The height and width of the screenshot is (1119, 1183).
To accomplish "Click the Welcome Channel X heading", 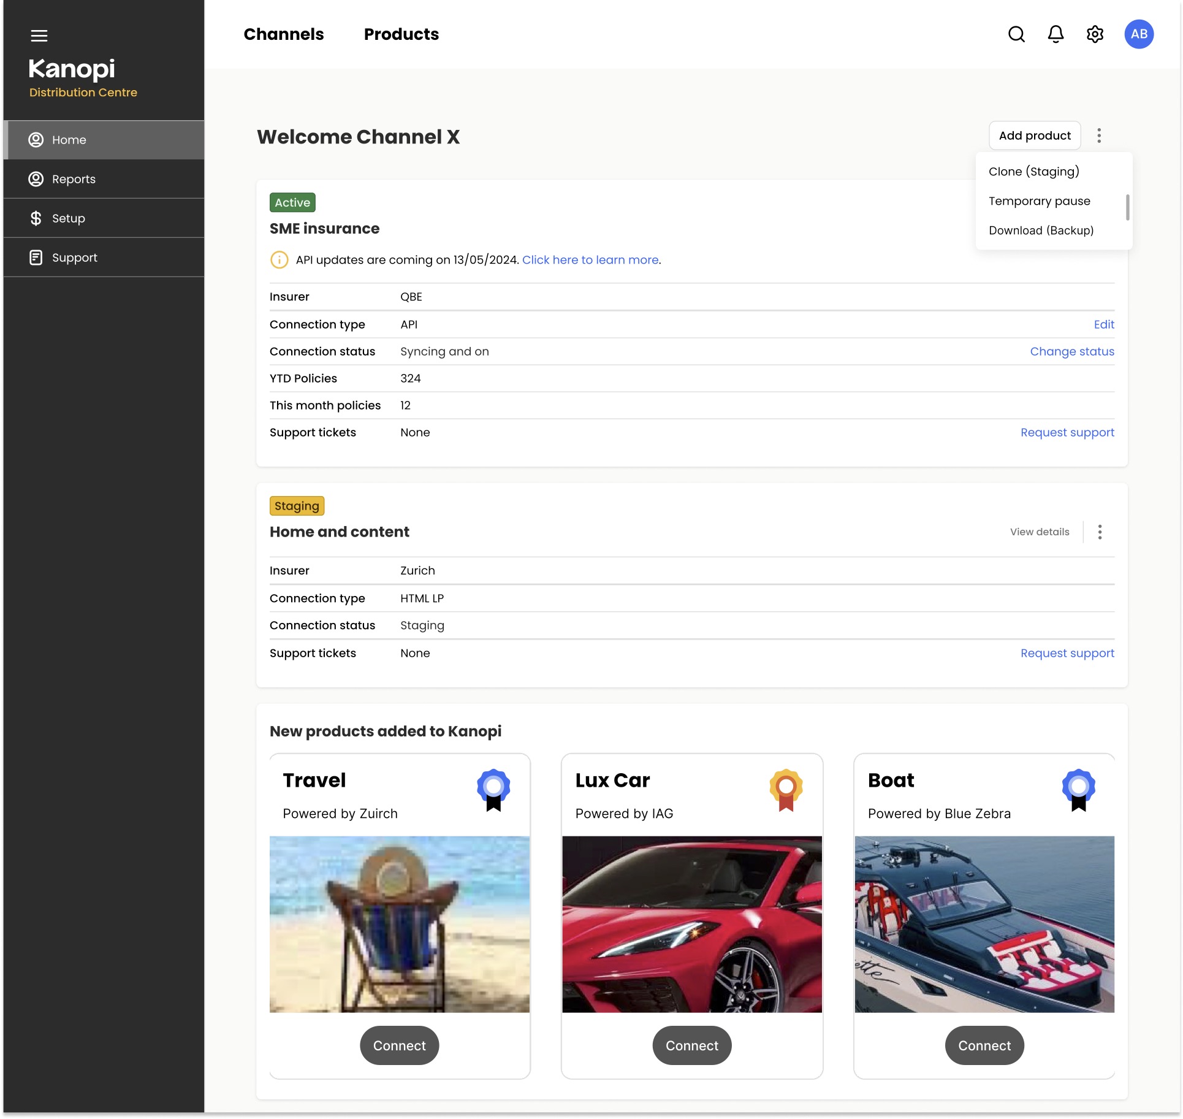I will tap(358, 137).
